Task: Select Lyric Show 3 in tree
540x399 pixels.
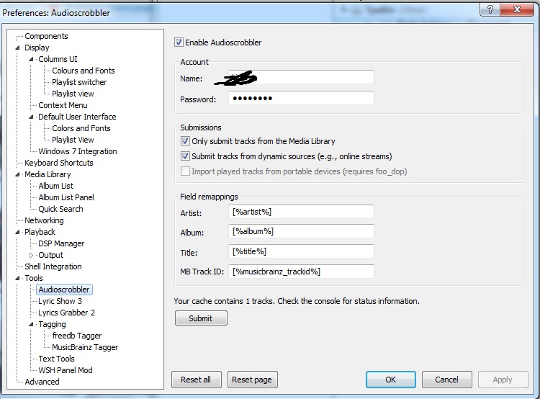Action: pos(60,301)
